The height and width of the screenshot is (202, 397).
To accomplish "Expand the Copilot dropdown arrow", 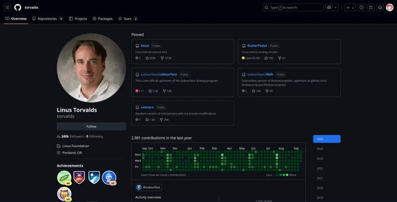I will [335, 8].
